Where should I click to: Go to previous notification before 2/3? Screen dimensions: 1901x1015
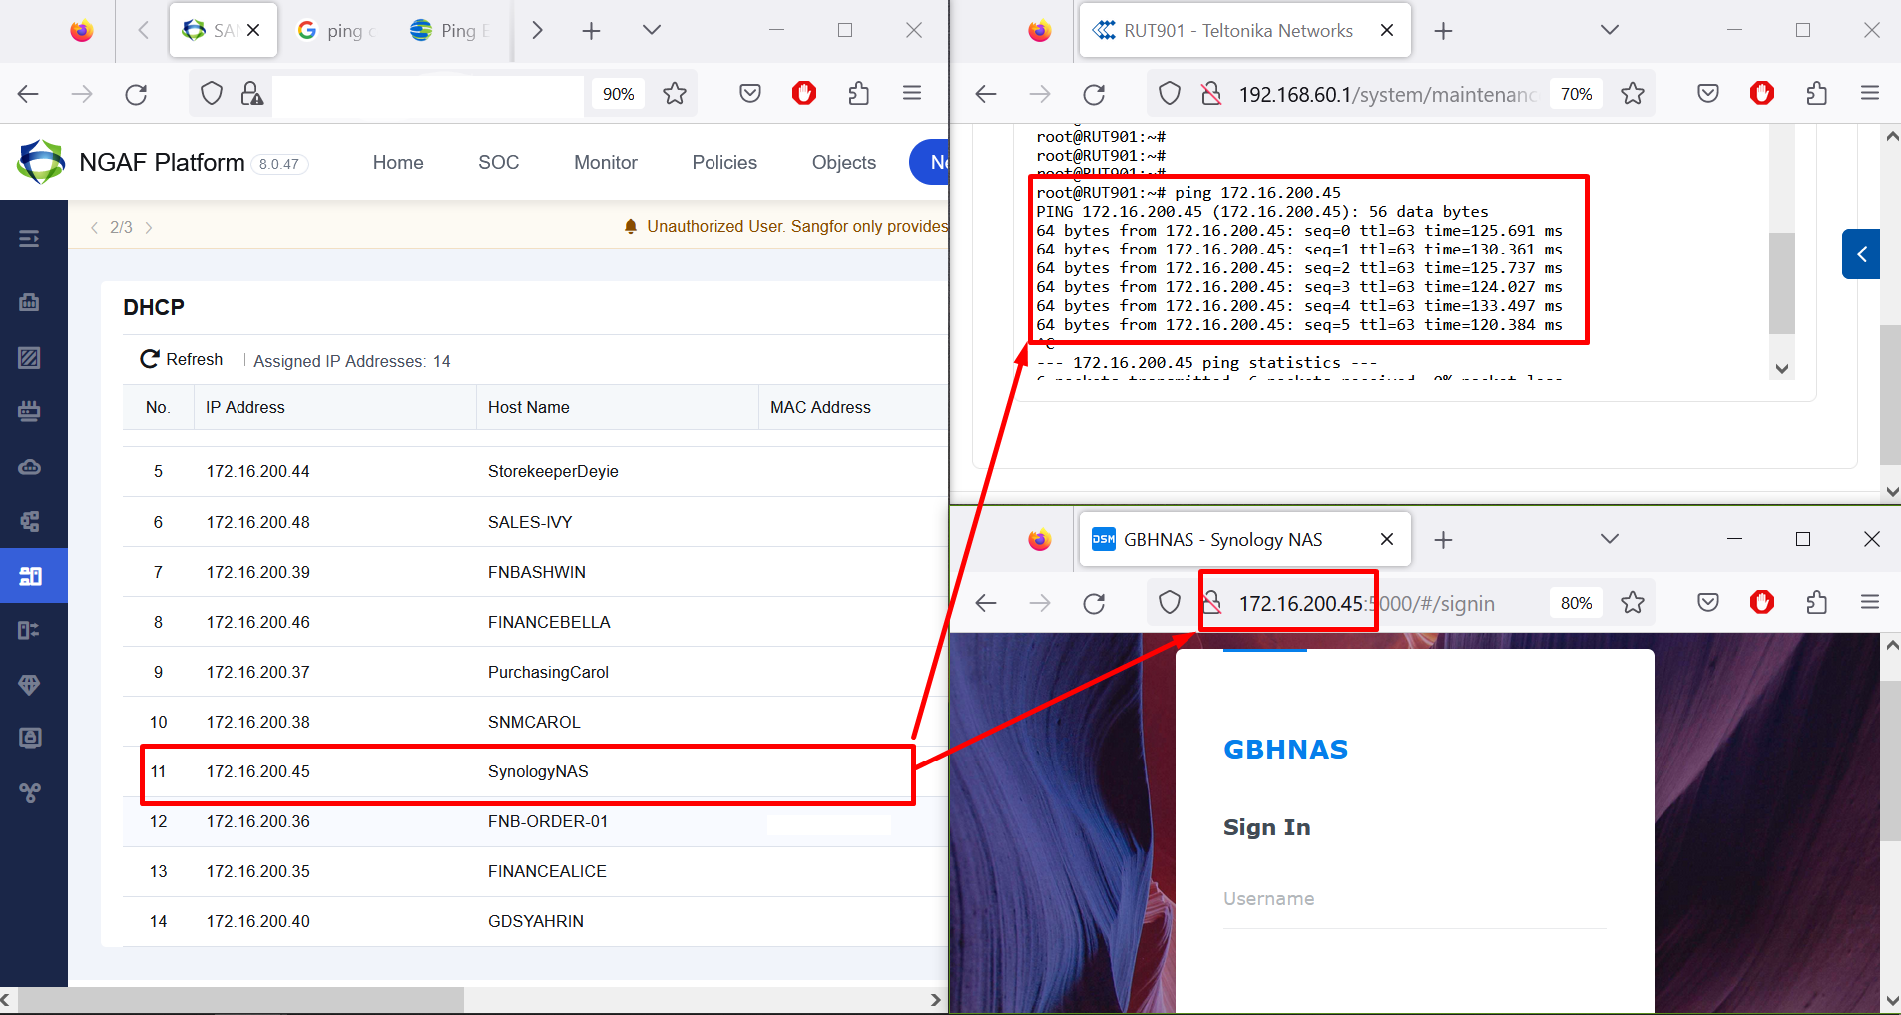point(94,228)
